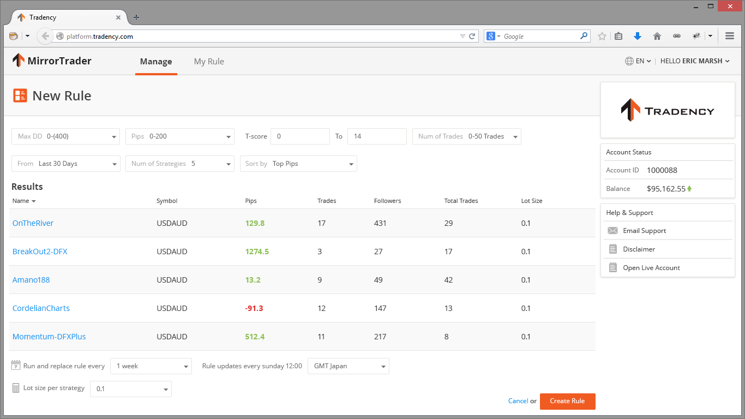Open the Amano188 strategy link
The height and width of the screenshot is (419, 745).
click(x=31, y=280)
